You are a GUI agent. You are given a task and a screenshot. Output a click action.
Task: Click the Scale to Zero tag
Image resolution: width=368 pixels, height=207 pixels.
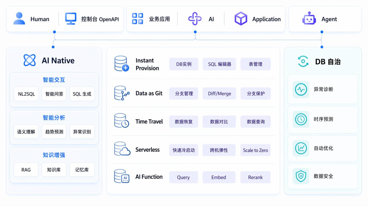coord(255,150)
